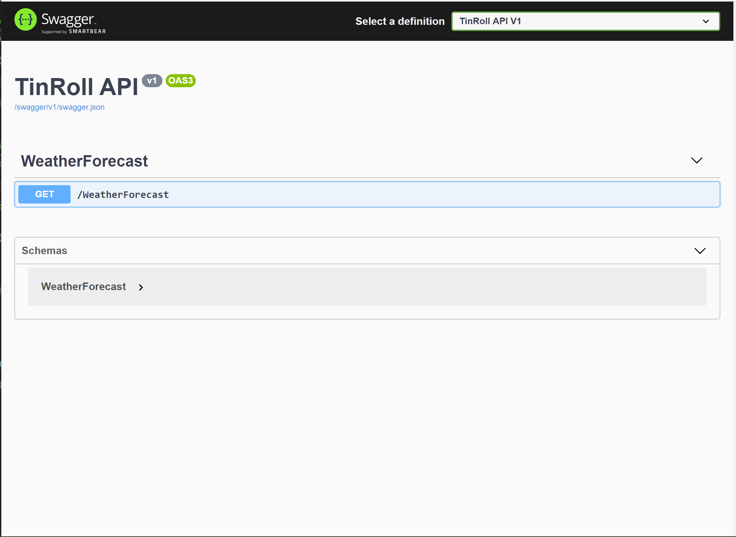Expand the WeatherForecast schema model arrow

pos(141,287)
